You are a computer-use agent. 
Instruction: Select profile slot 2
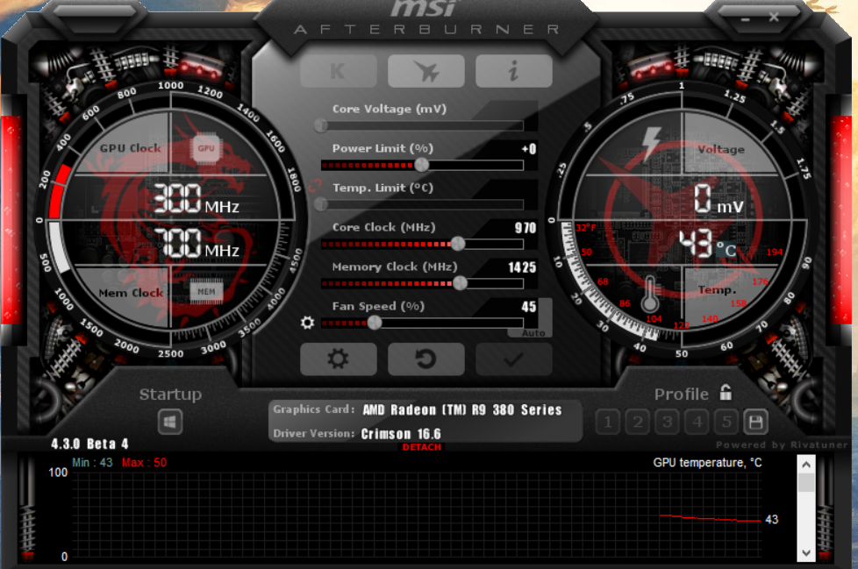pos(638,422)
